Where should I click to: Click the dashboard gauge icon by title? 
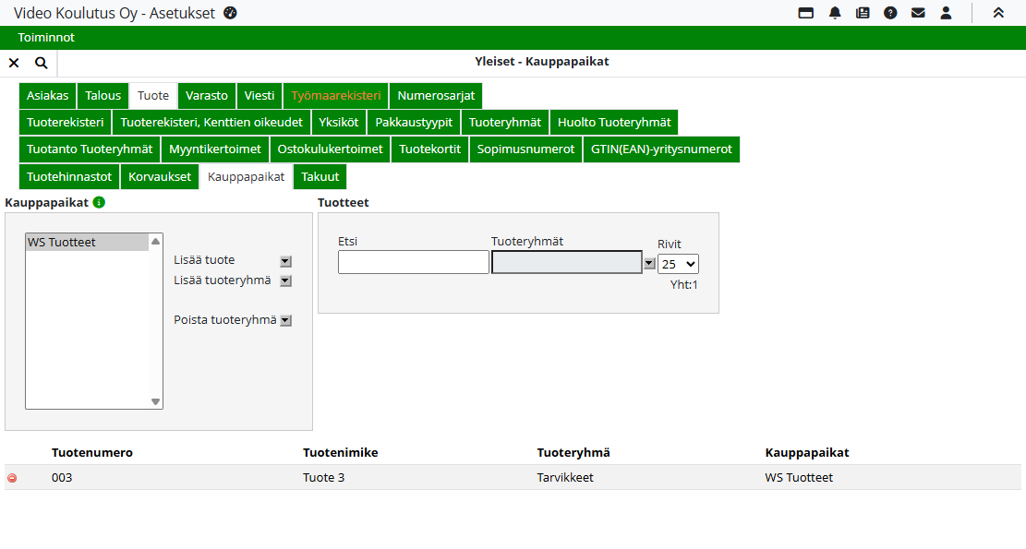[x=231, y=13]
